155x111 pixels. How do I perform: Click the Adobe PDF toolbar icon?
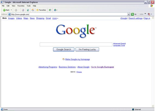click(x=149, y=14)
